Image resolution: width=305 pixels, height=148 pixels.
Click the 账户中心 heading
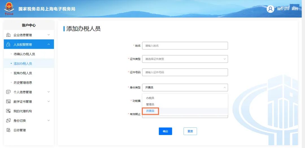pyautogui.click(x=29, y=25)
